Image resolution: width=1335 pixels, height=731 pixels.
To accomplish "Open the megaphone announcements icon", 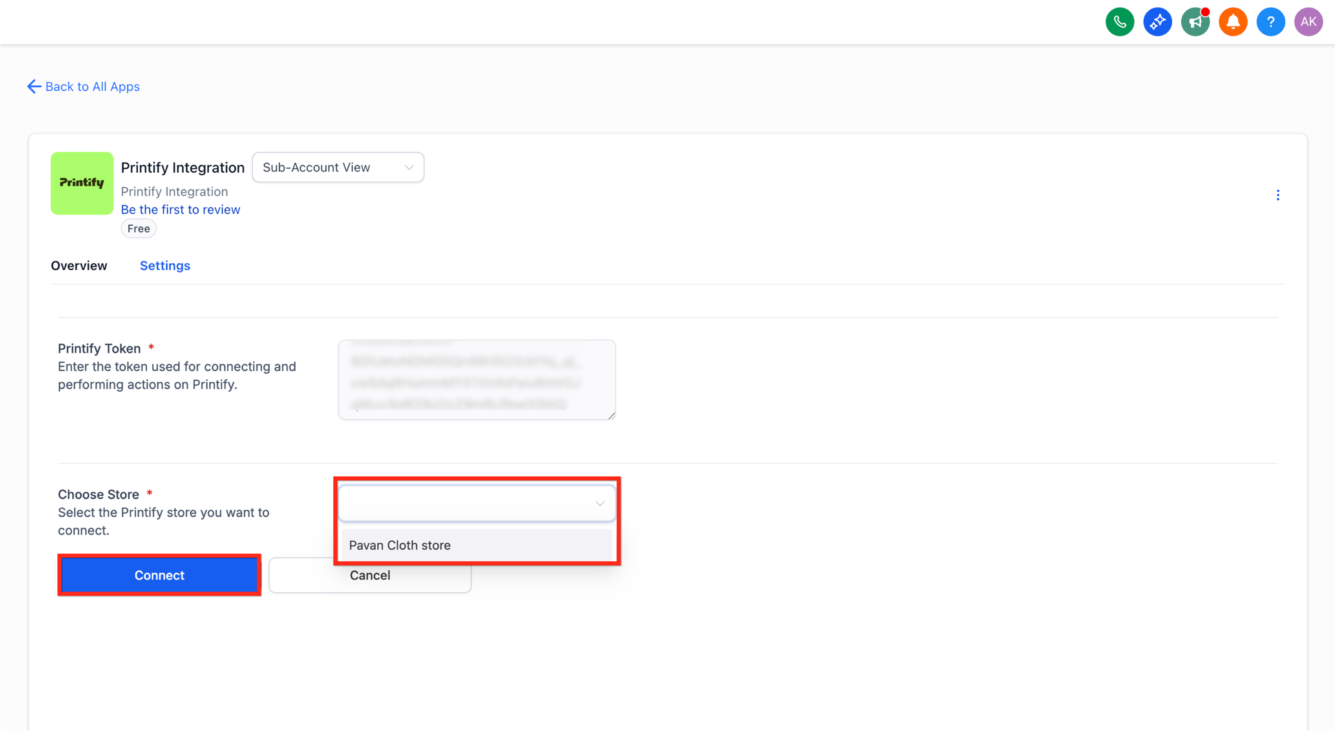I will click(1195, 22).
